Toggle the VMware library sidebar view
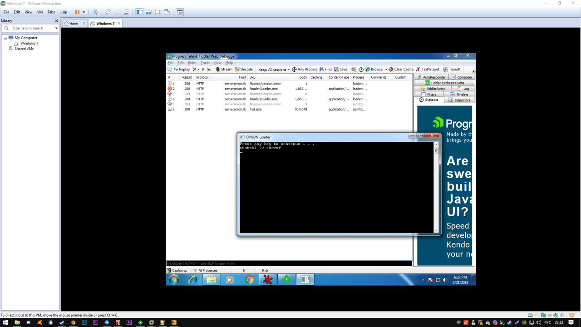This screenshot has width=581, height=327. [139, 12]
